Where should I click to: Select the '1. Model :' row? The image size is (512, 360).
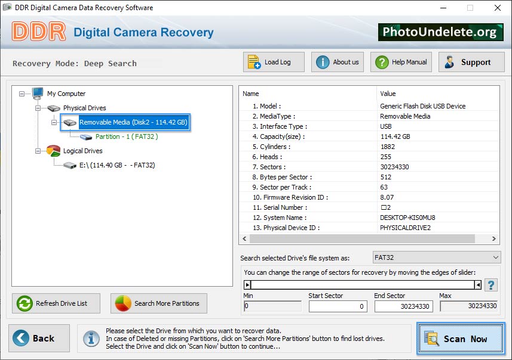tap(369, 106)
